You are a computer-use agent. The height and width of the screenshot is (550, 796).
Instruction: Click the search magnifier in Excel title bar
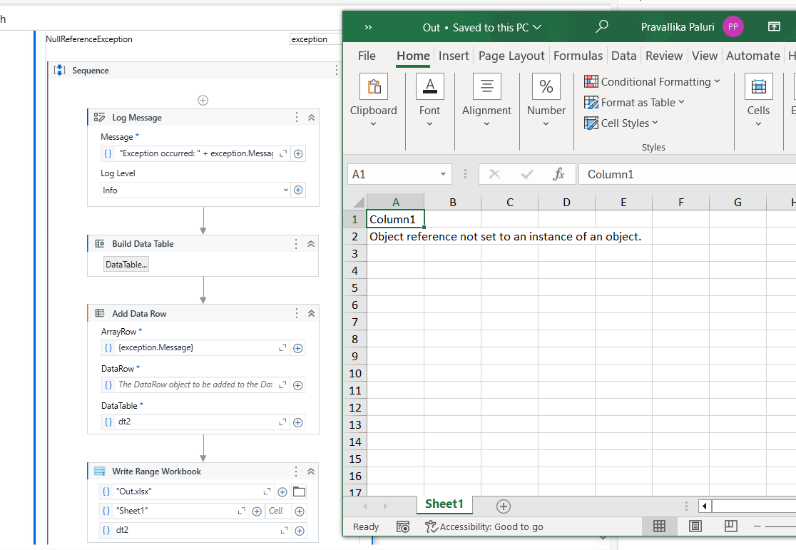click(x=602, y=27)
